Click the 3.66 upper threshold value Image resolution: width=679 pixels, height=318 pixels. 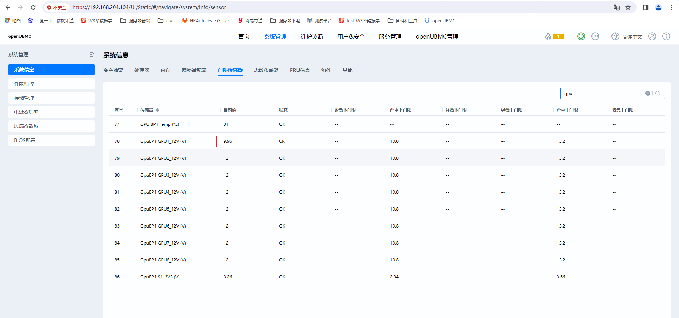pos(561,277)
